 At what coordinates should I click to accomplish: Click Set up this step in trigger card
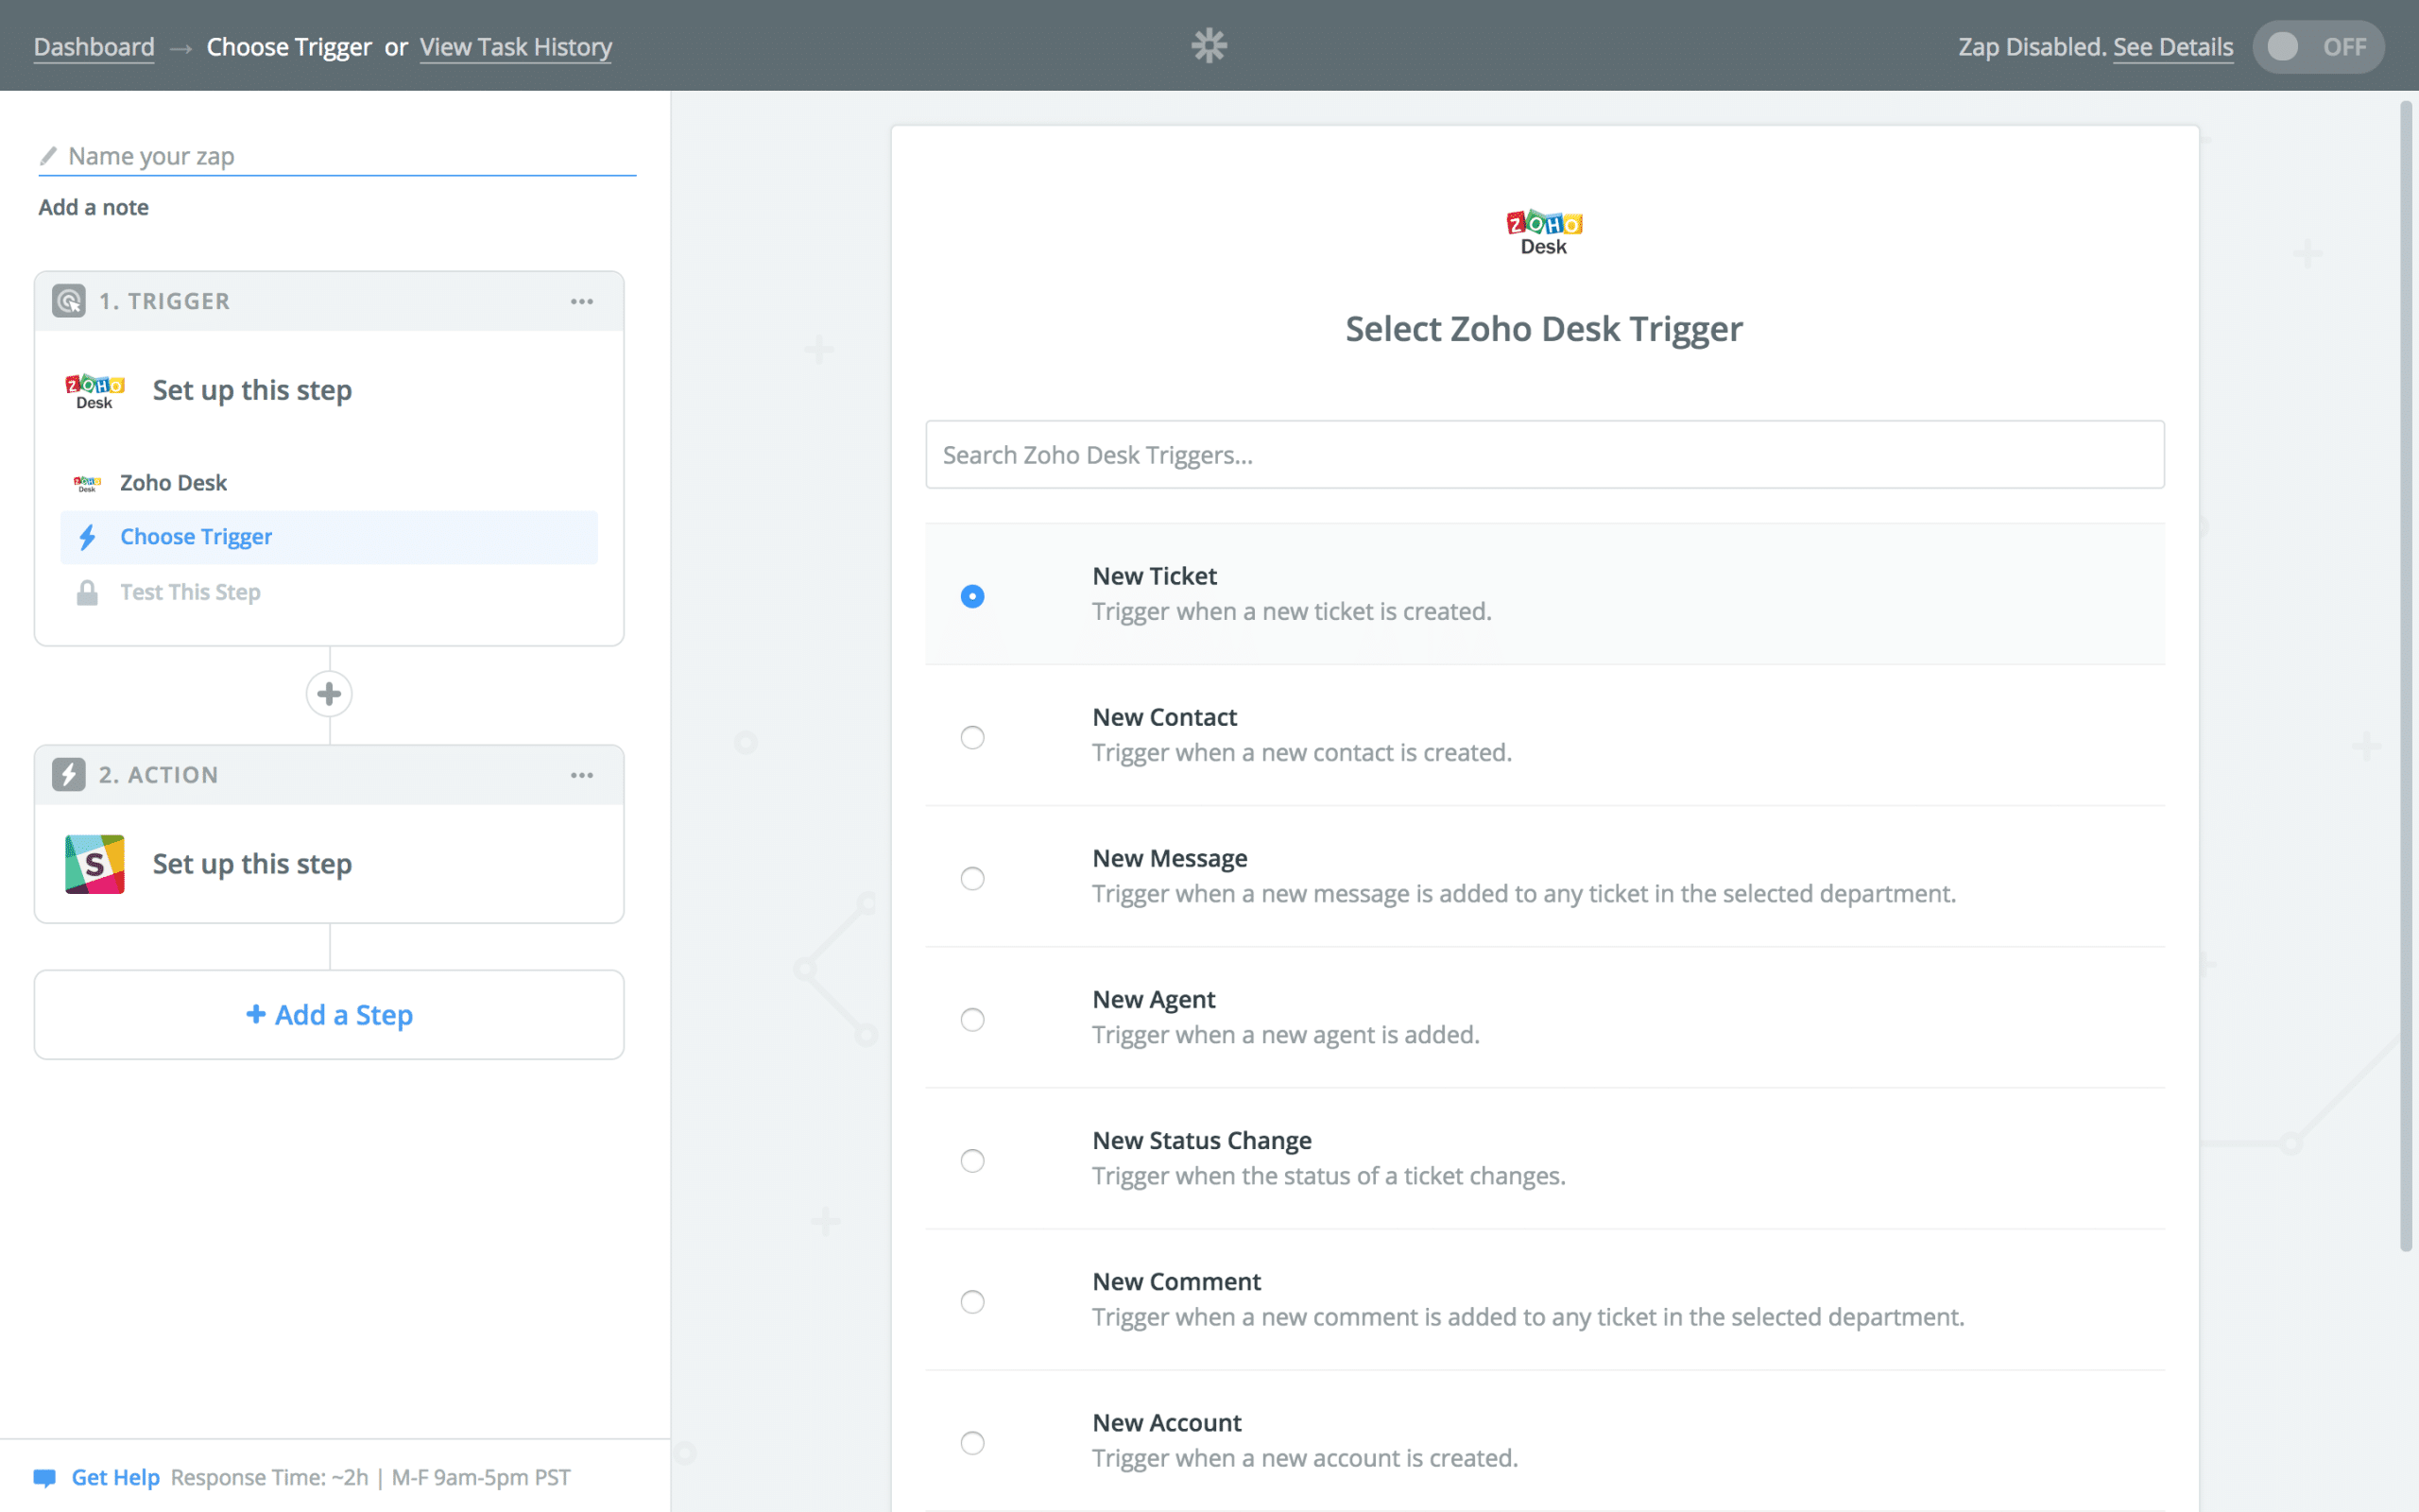pos(252,391)
